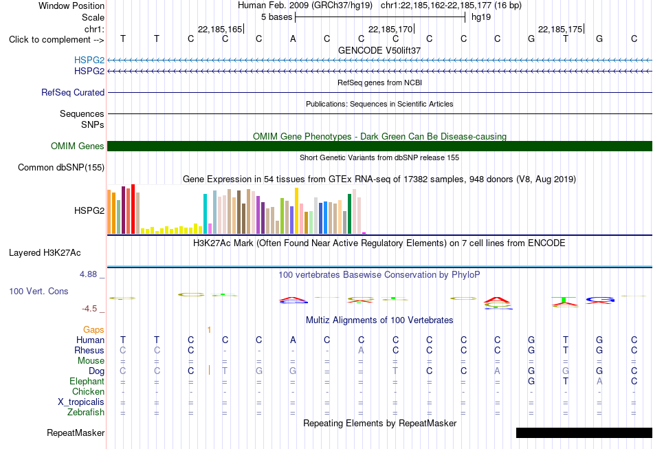653x449 pixels.
Task: Click the base A in the sequence ruler
Action: [x=293, y=39]
